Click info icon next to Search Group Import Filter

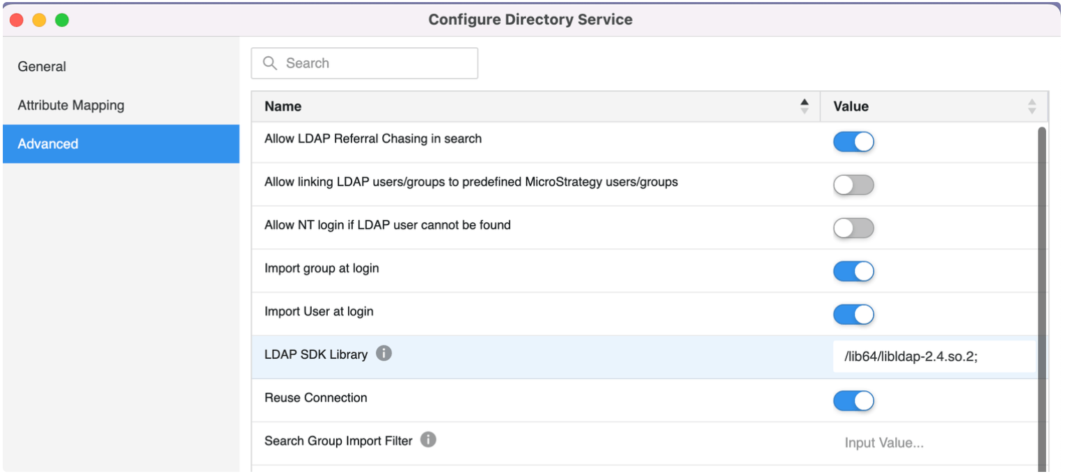(429, 440)
